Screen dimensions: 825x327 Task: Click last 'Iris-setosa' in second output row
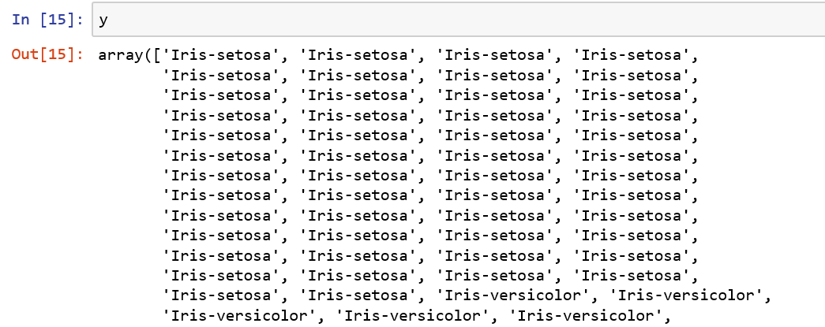click(634, 76)
